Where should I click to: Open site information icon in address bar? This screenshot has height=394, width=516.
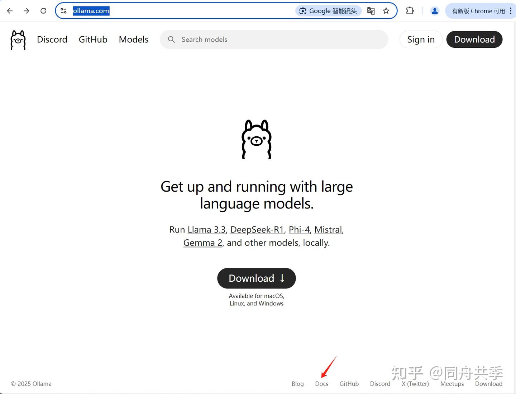pos(64,11)
